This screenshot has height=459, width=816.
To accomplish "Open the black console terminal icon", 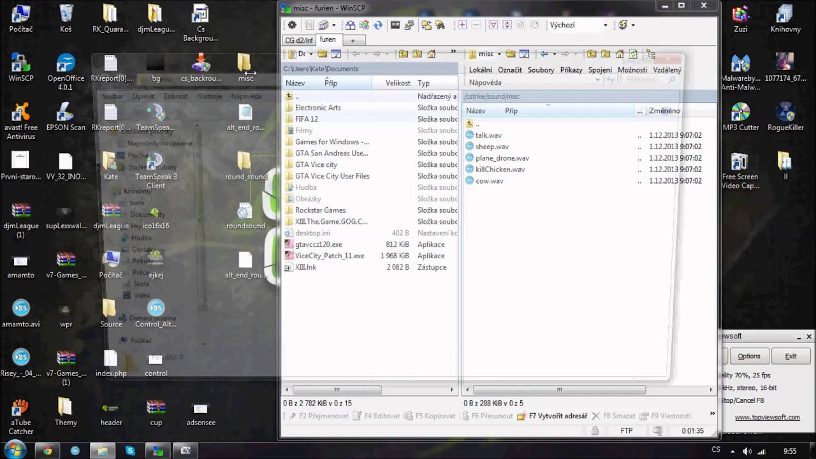I will [395, 25].
